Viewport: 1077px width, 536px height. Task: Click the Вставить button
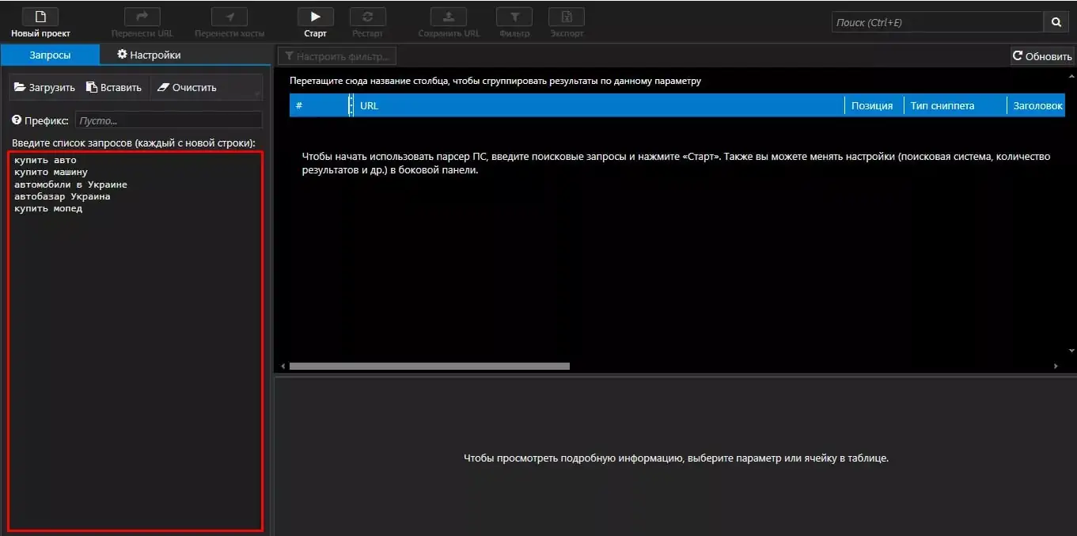pos(114,87)
